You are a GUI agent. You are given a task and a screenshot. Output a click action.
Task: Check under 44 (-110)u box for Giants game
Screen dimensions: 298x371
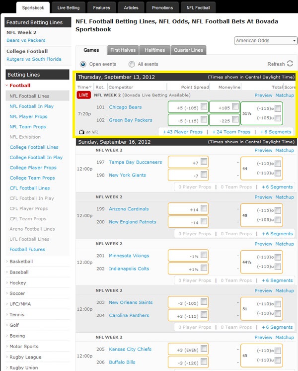click(x=278, y=173)
